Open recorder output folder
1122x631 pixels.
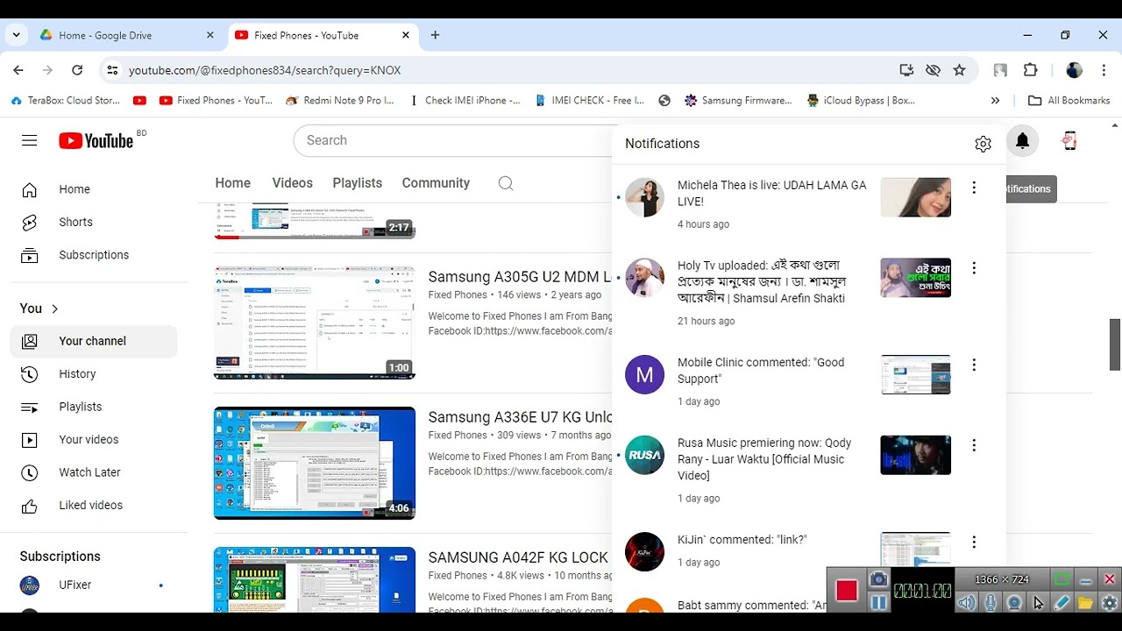1085,603
